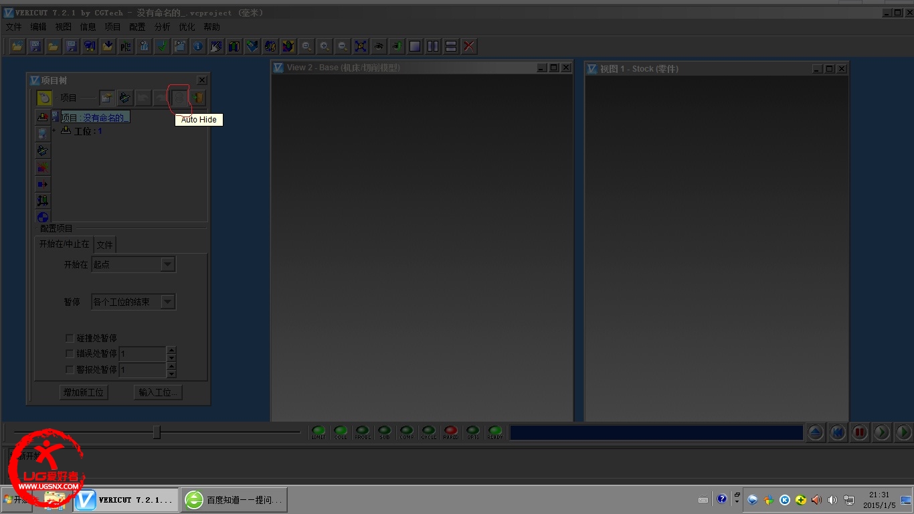Click the Info 'i' toolbar icon
This screenshot has width=914, height=514.
point(198,46)
